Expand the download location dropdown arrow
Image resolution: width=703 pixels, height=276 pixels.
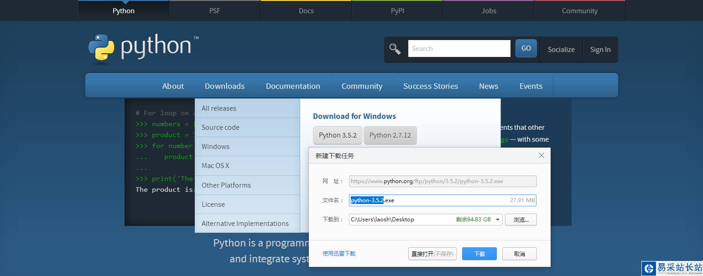(x=498, y=220)
